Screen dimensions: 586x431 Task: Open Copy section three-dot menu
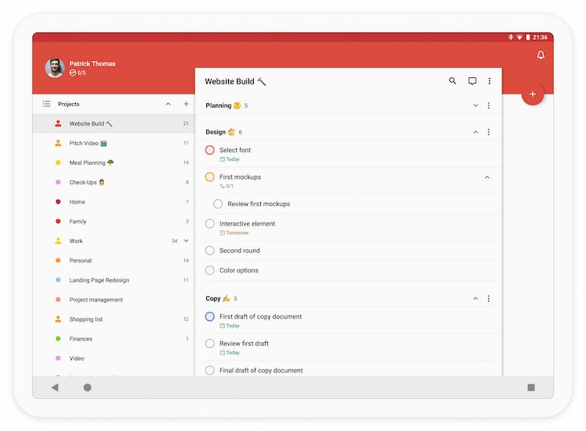click(489, 298)
